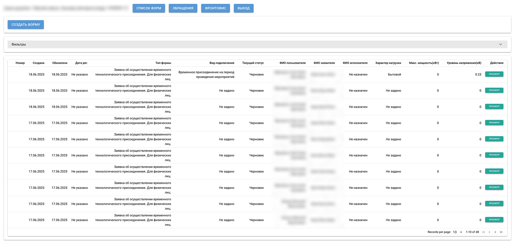The height and width of the screenshot is (245, 515).
Task: Open the ФРОНТОФИС section
Action: point(215,8)
